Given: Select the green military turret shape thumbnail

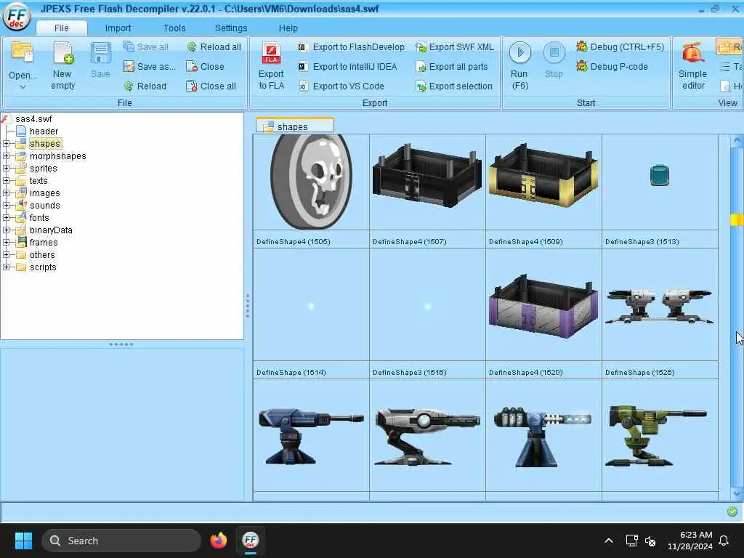Looking at the screenshot, I should tap(660, 435).
